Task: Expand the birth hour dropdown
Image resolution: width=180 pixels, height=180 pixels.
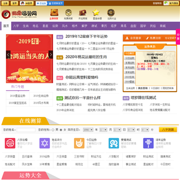Action: [x=131, y=130]
